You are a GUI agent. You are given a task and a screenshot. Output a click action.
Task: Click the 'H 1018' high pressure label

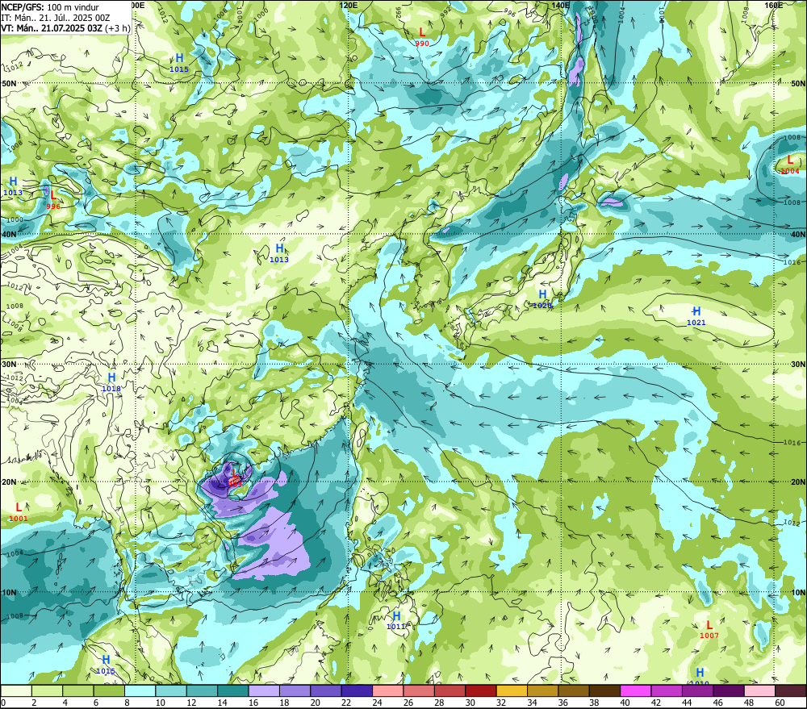pyautogui.click(x=111, y=383)
